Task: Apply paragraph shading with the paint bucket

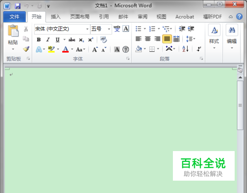Action: (139, 49)
